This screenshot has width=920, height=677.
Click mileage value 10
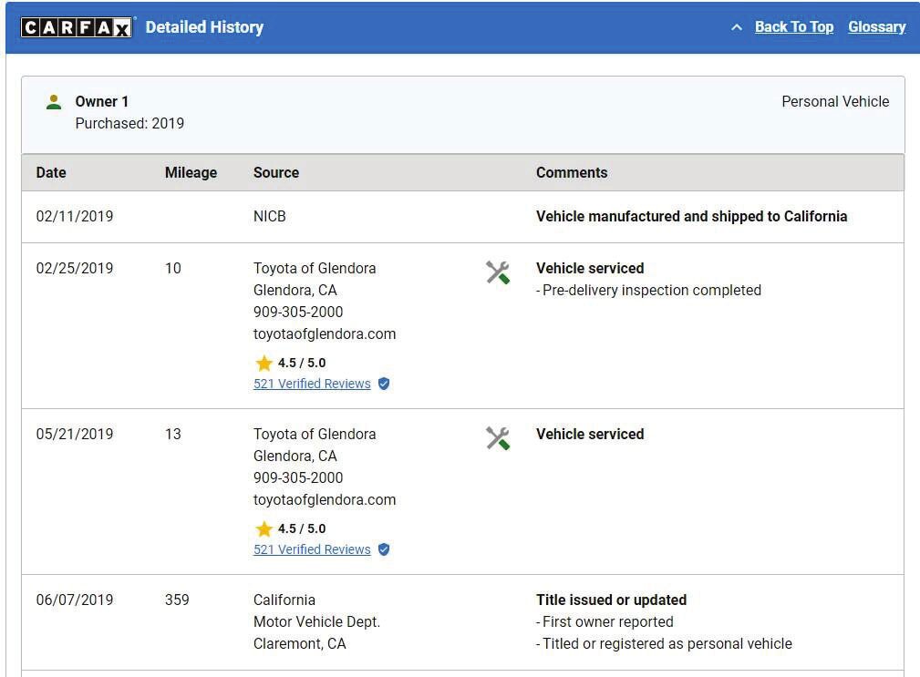point(172,269)
